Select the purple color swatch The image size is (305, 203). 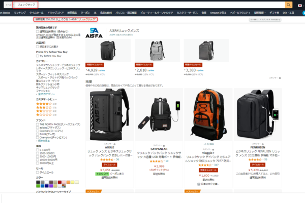51,186
